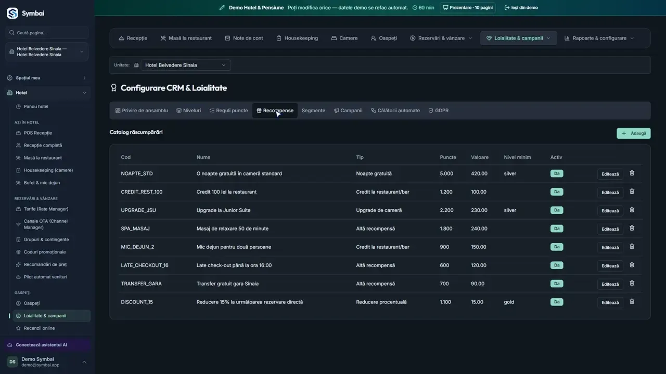The height and width of the screenshot is (374, 666).
Task: Open the Loialitate & campanii top menu
Action: [518, 38]
